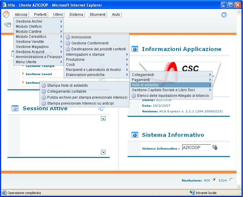
Task: Expand the Pagamenti submenu
Action: (171, 80)
